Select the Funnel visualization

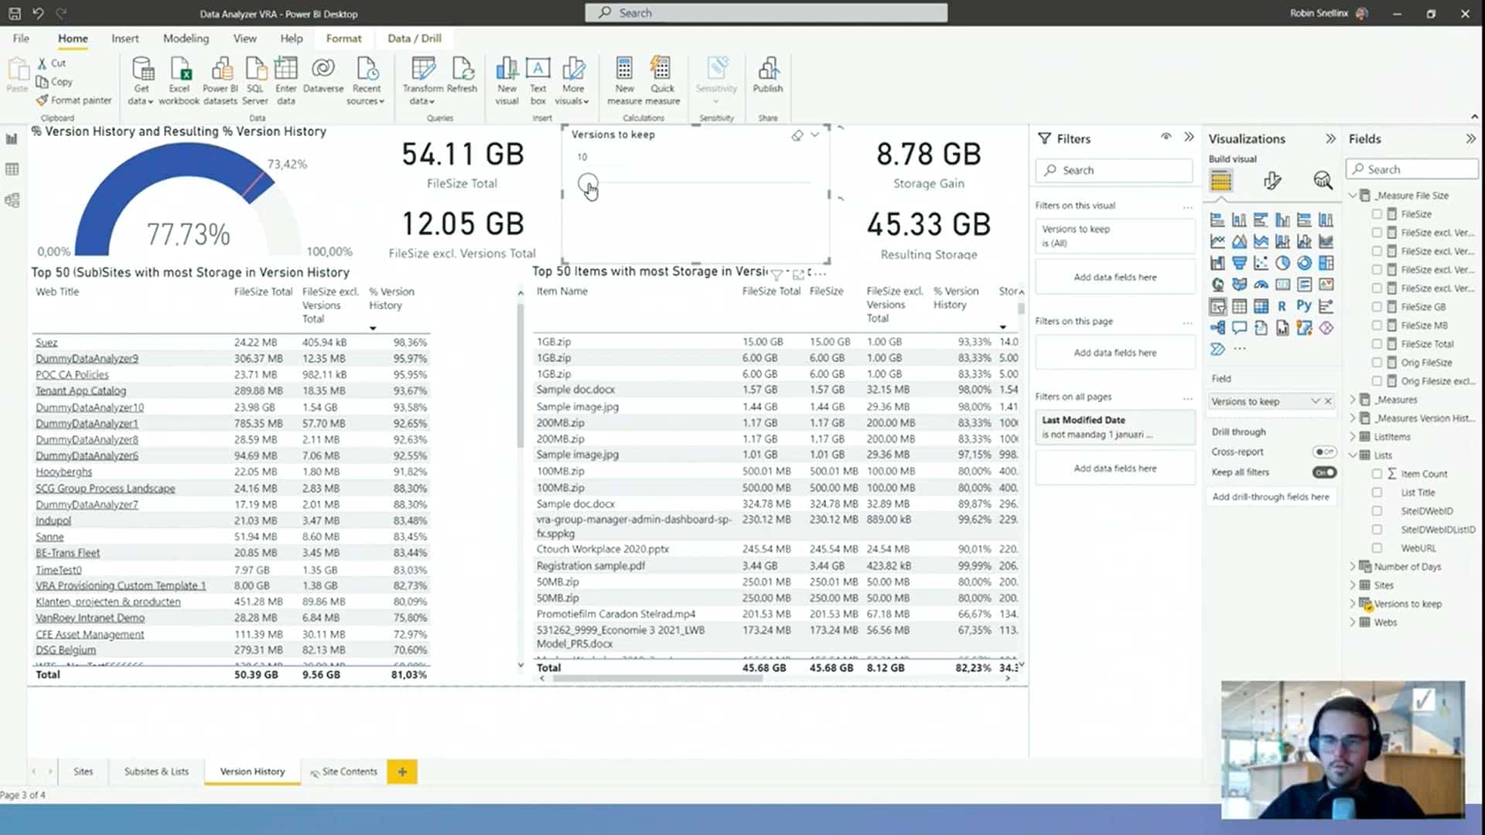click(x=1239, y=263)
